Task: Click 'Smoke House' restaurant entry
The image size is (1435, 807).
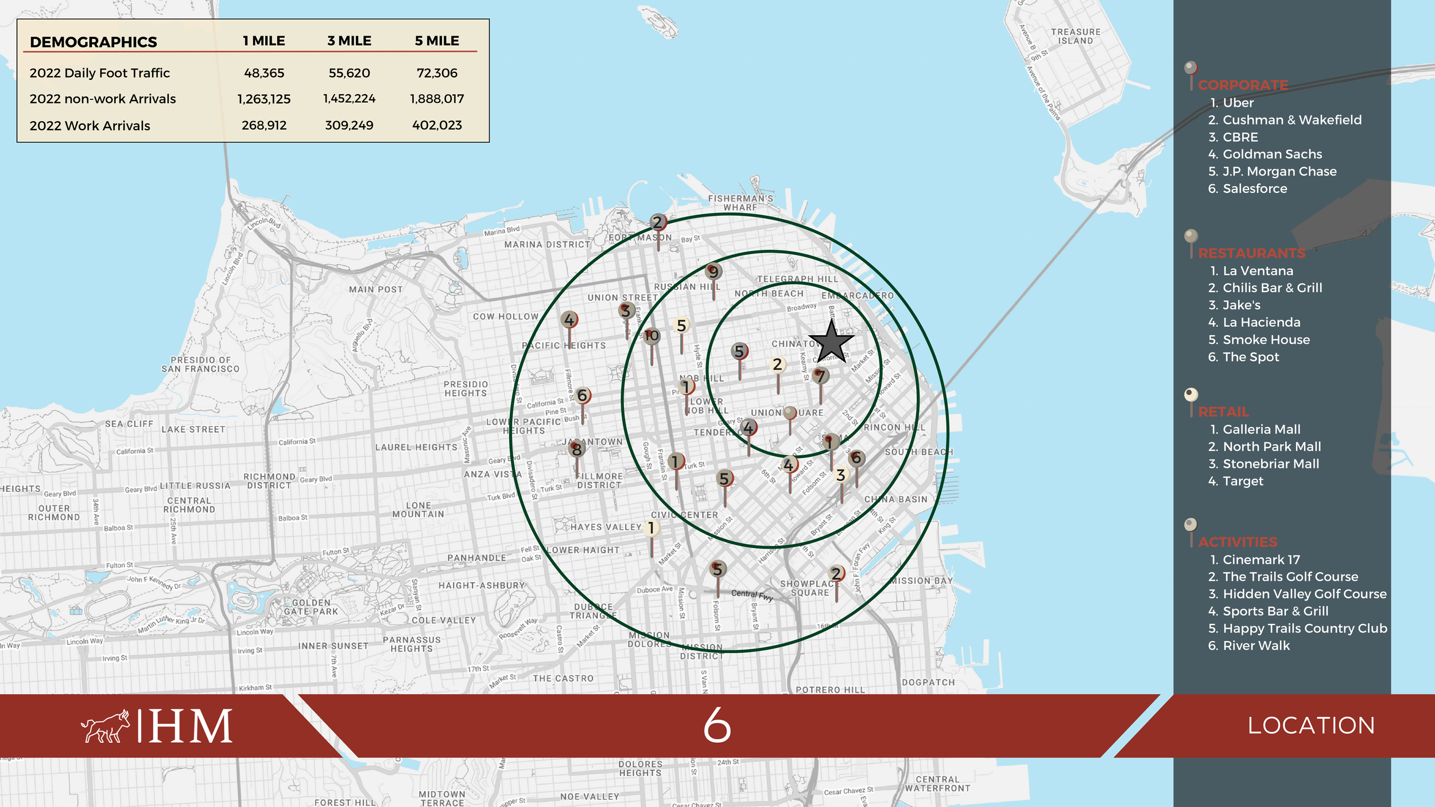Action: click(x=1266, y=339)
